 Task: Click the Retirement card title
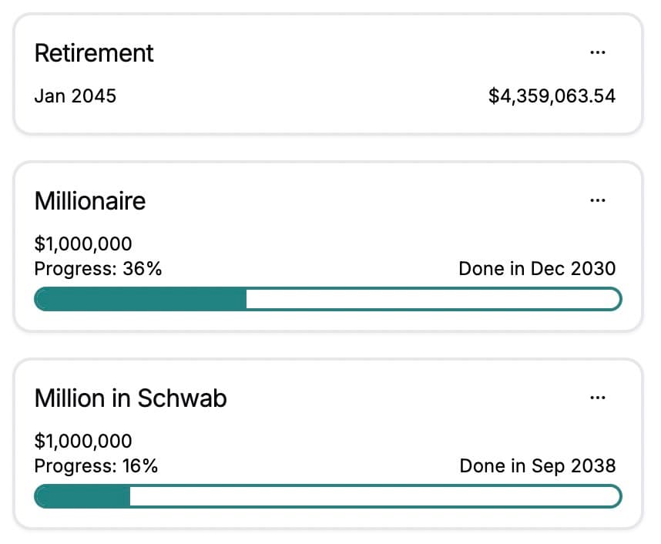94,53
